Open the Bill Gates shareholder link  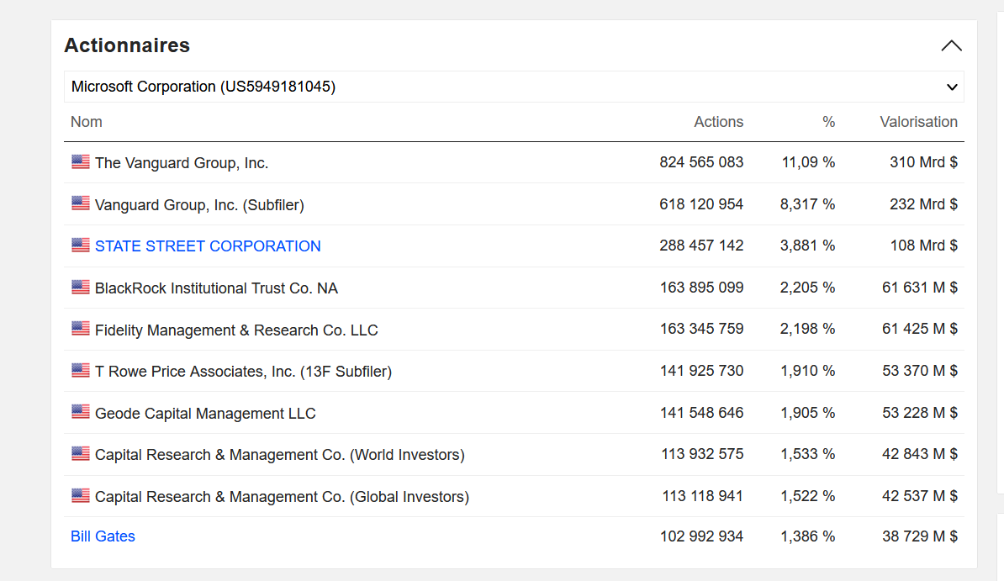[x=103, y=536]
